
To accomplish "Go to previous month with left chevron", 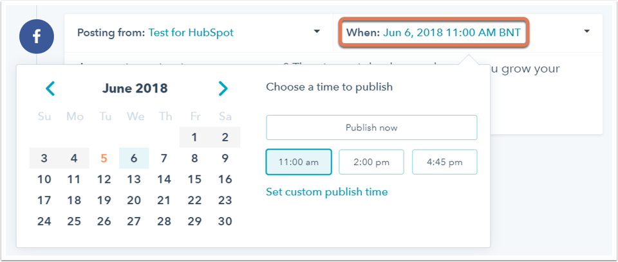I will (50, 89).
